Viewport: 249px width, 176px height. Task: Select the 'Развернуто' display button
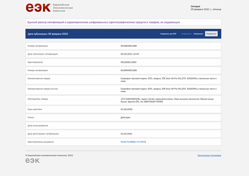tap(211, 34)
